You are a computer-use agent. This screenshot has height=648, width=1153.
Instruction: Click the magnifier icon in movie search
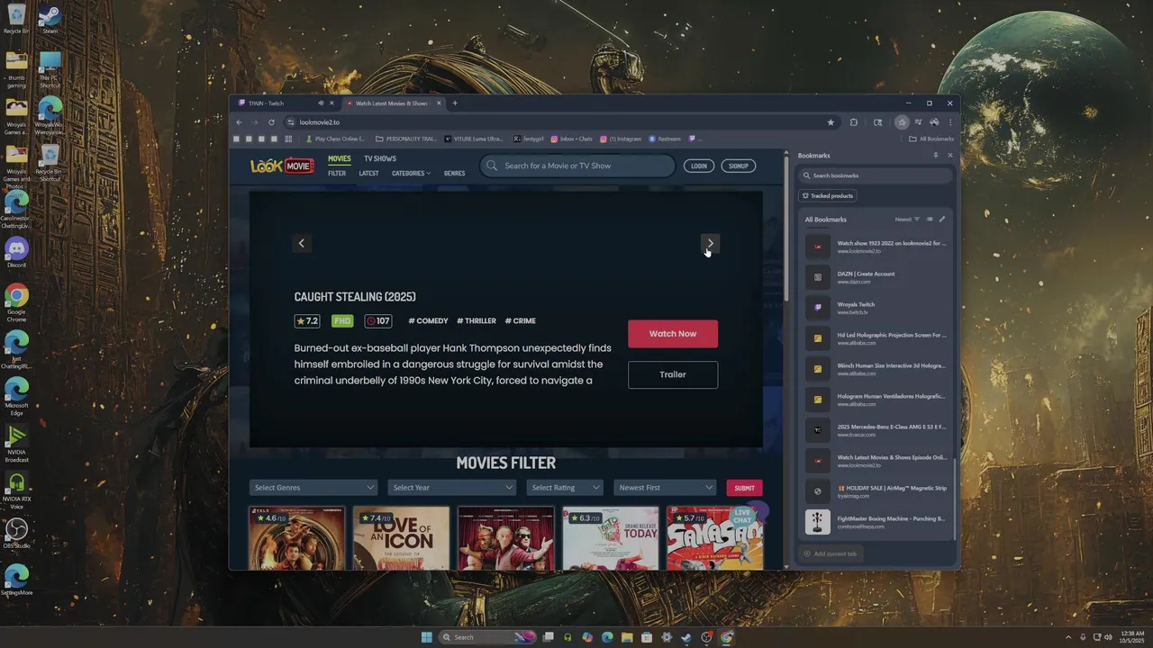[x=492, y=166]
